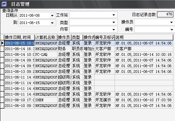Click the 2011-06-14 16:3 date cell

point(19,49)
